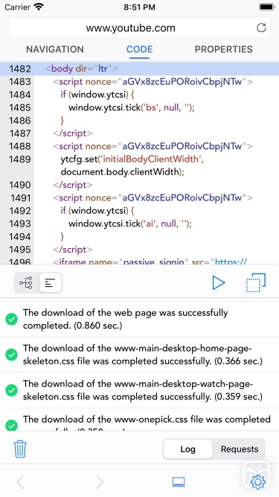Show the Log list
Screen dimensions: 279x497
tap(188, 449)
